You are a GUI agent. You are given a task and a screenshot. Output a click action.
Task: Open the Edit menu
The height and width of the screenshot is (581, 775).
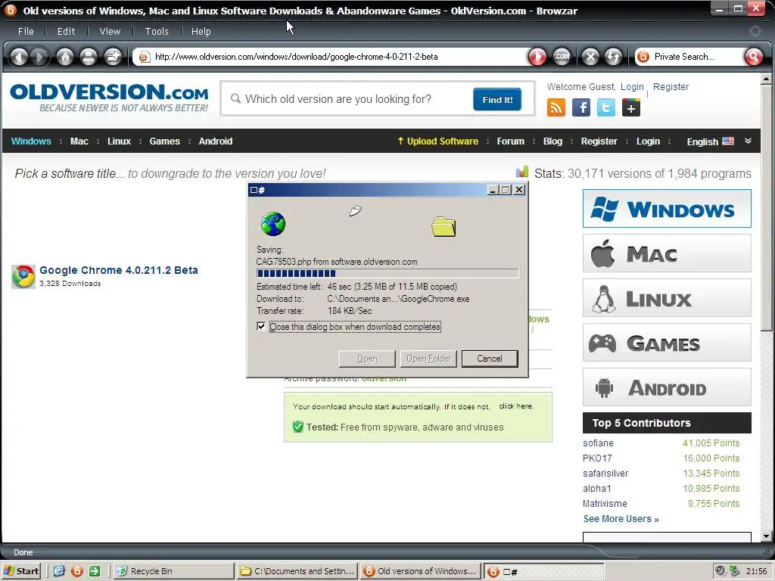tap(67, 31)
